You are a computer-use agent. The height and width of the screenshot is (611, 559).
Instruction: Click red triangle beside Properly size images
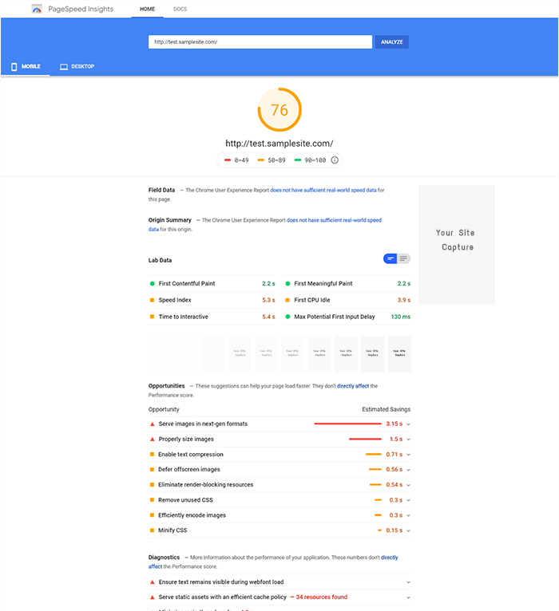click(x=152, y=440)
